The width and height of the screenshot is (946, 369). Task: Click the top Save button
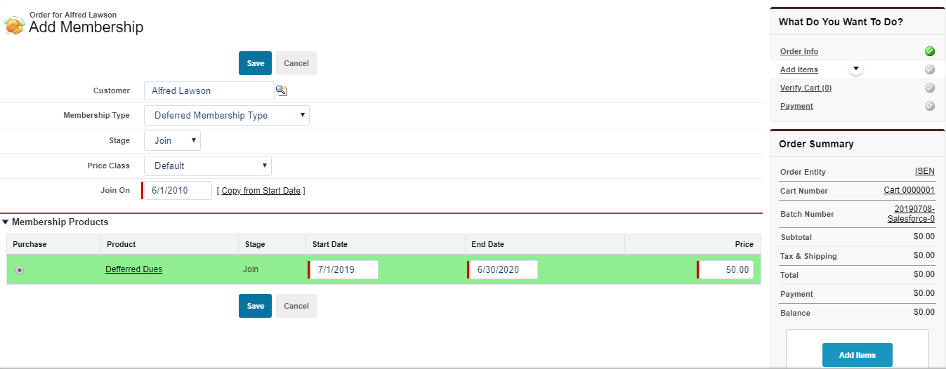click(x=255, y=63)
